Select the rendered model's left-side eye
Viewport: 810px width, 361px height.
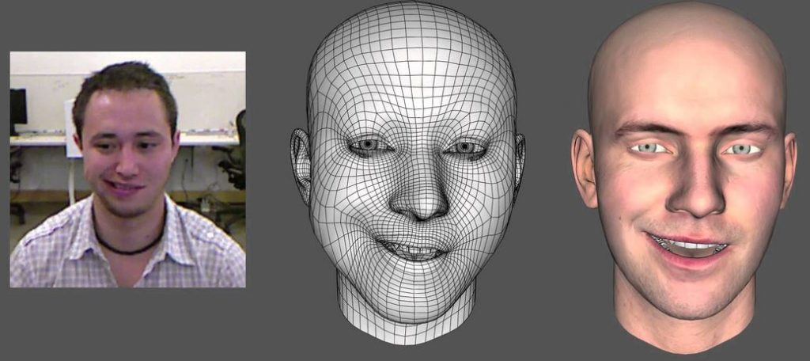[x=649, y=148]
